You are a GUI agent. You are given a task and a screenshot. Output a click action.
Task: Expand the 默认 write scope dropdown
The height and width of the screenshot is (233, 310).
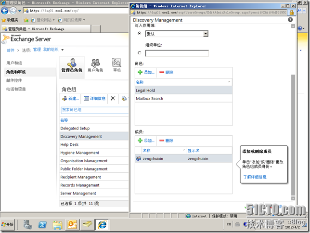pyautogui.click(x=206, y=34)
